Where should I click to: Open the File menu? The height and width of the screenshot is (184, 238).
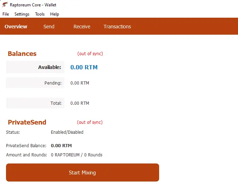pos(6,14)
